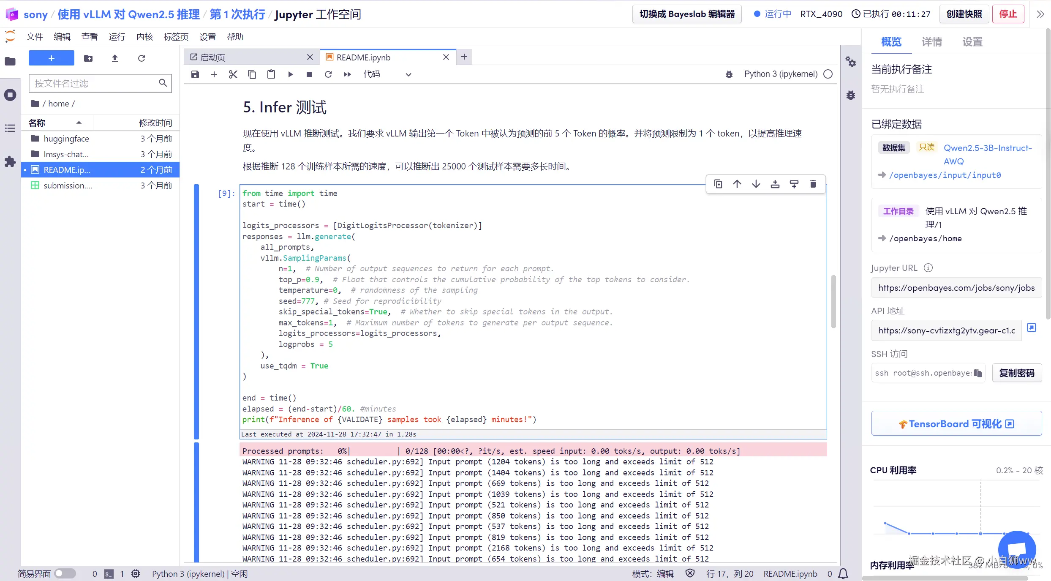Click the extension manager puzzle icon
The width and height of the screenshot is (1051, 581).
click(10, 161)
